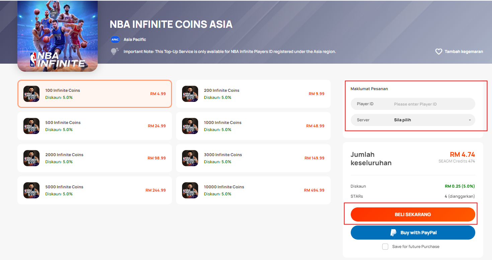Click the heart icon beside Tambah kegemaran

click(x=438, y=52)
